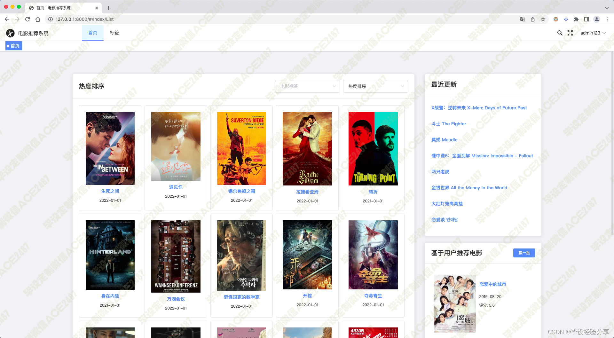Click the 电影推荐系统 logo icon
614x338 pixels.
tap(10, 33)
